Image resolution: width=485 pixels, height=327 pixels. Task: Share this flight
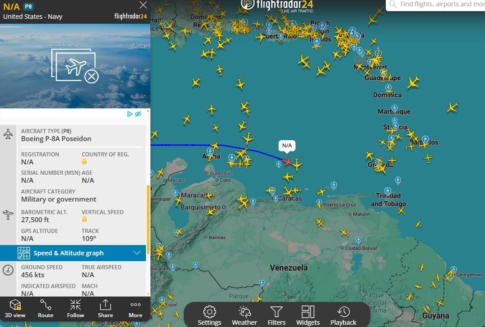106,309
